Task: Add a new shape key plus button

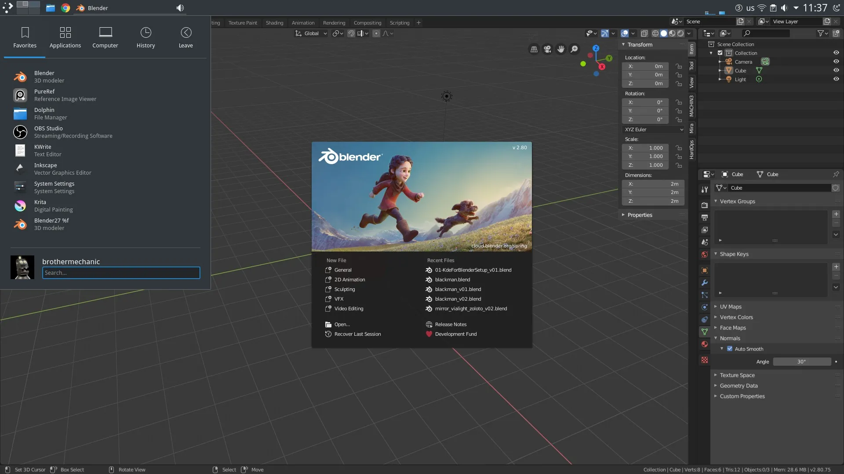Action: click(x=836, y=267)
